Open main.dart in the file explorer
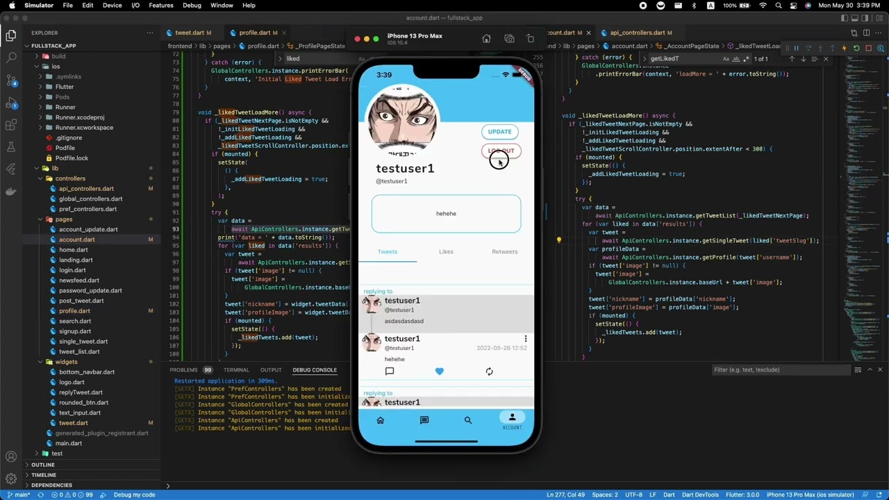889x500 pixels. pyautogui.click(x=69, y=443)
